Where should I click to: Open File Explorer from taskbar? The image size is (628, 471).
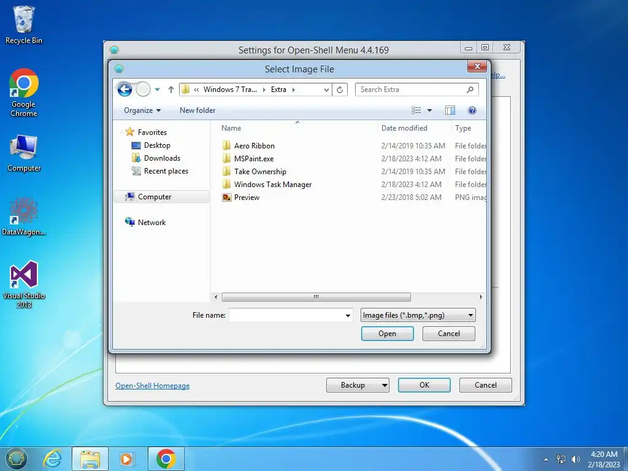[x=90, y=459]
